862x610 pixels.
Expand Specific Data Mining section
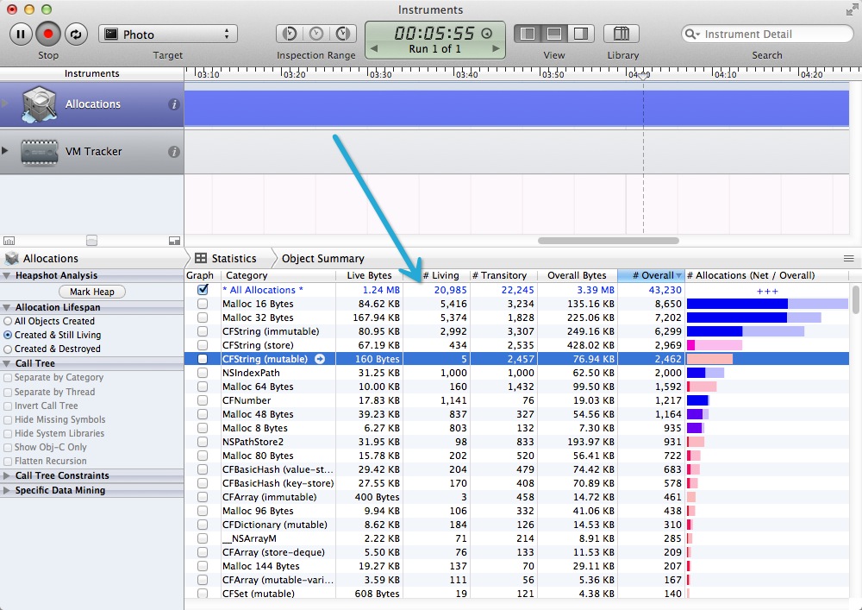(7, 490)
